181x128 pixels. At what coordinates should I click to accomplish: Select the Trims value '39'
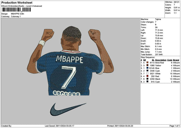(156, 27)
